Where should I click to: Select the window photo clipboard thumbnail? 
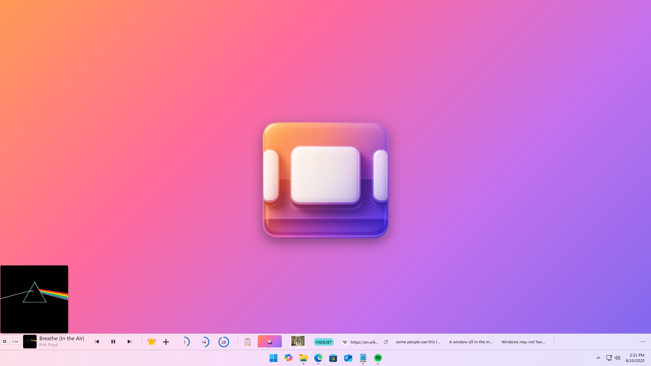[298, 342]
